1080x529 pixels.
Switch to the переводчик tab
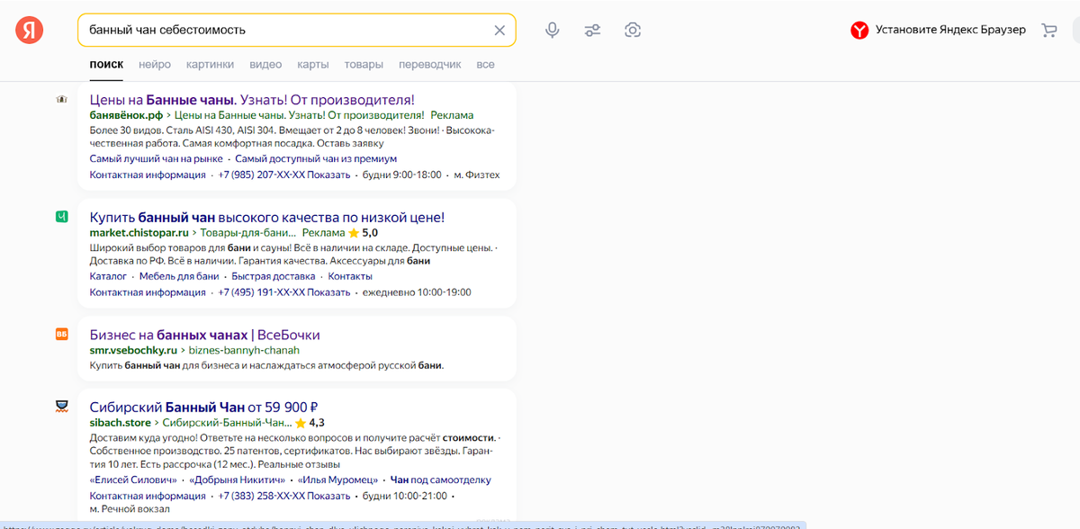[429, 65]
